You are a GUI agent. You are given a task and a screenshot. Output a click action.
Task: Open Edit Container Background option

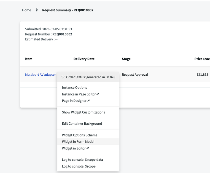click(x=82, y=123)
